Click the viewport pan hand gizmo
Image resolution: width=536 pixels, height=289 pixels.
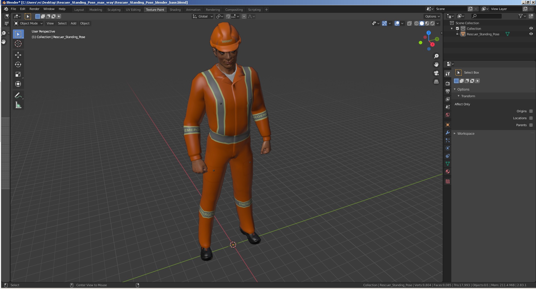point(436,64)
